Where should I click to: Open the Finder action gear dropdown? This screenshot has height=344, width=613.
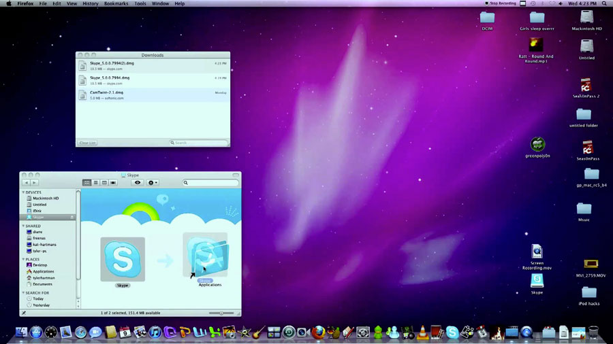click(x=153, y=182)
